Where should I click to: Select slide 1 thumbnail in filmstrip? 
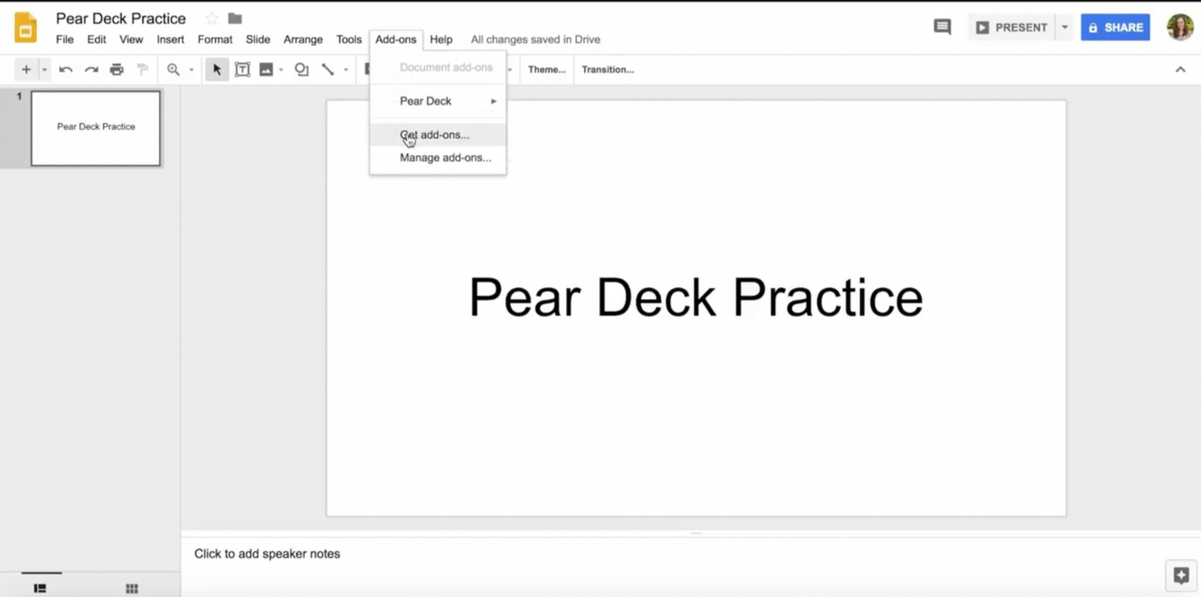pyautogui.click(x=96, y=128)
